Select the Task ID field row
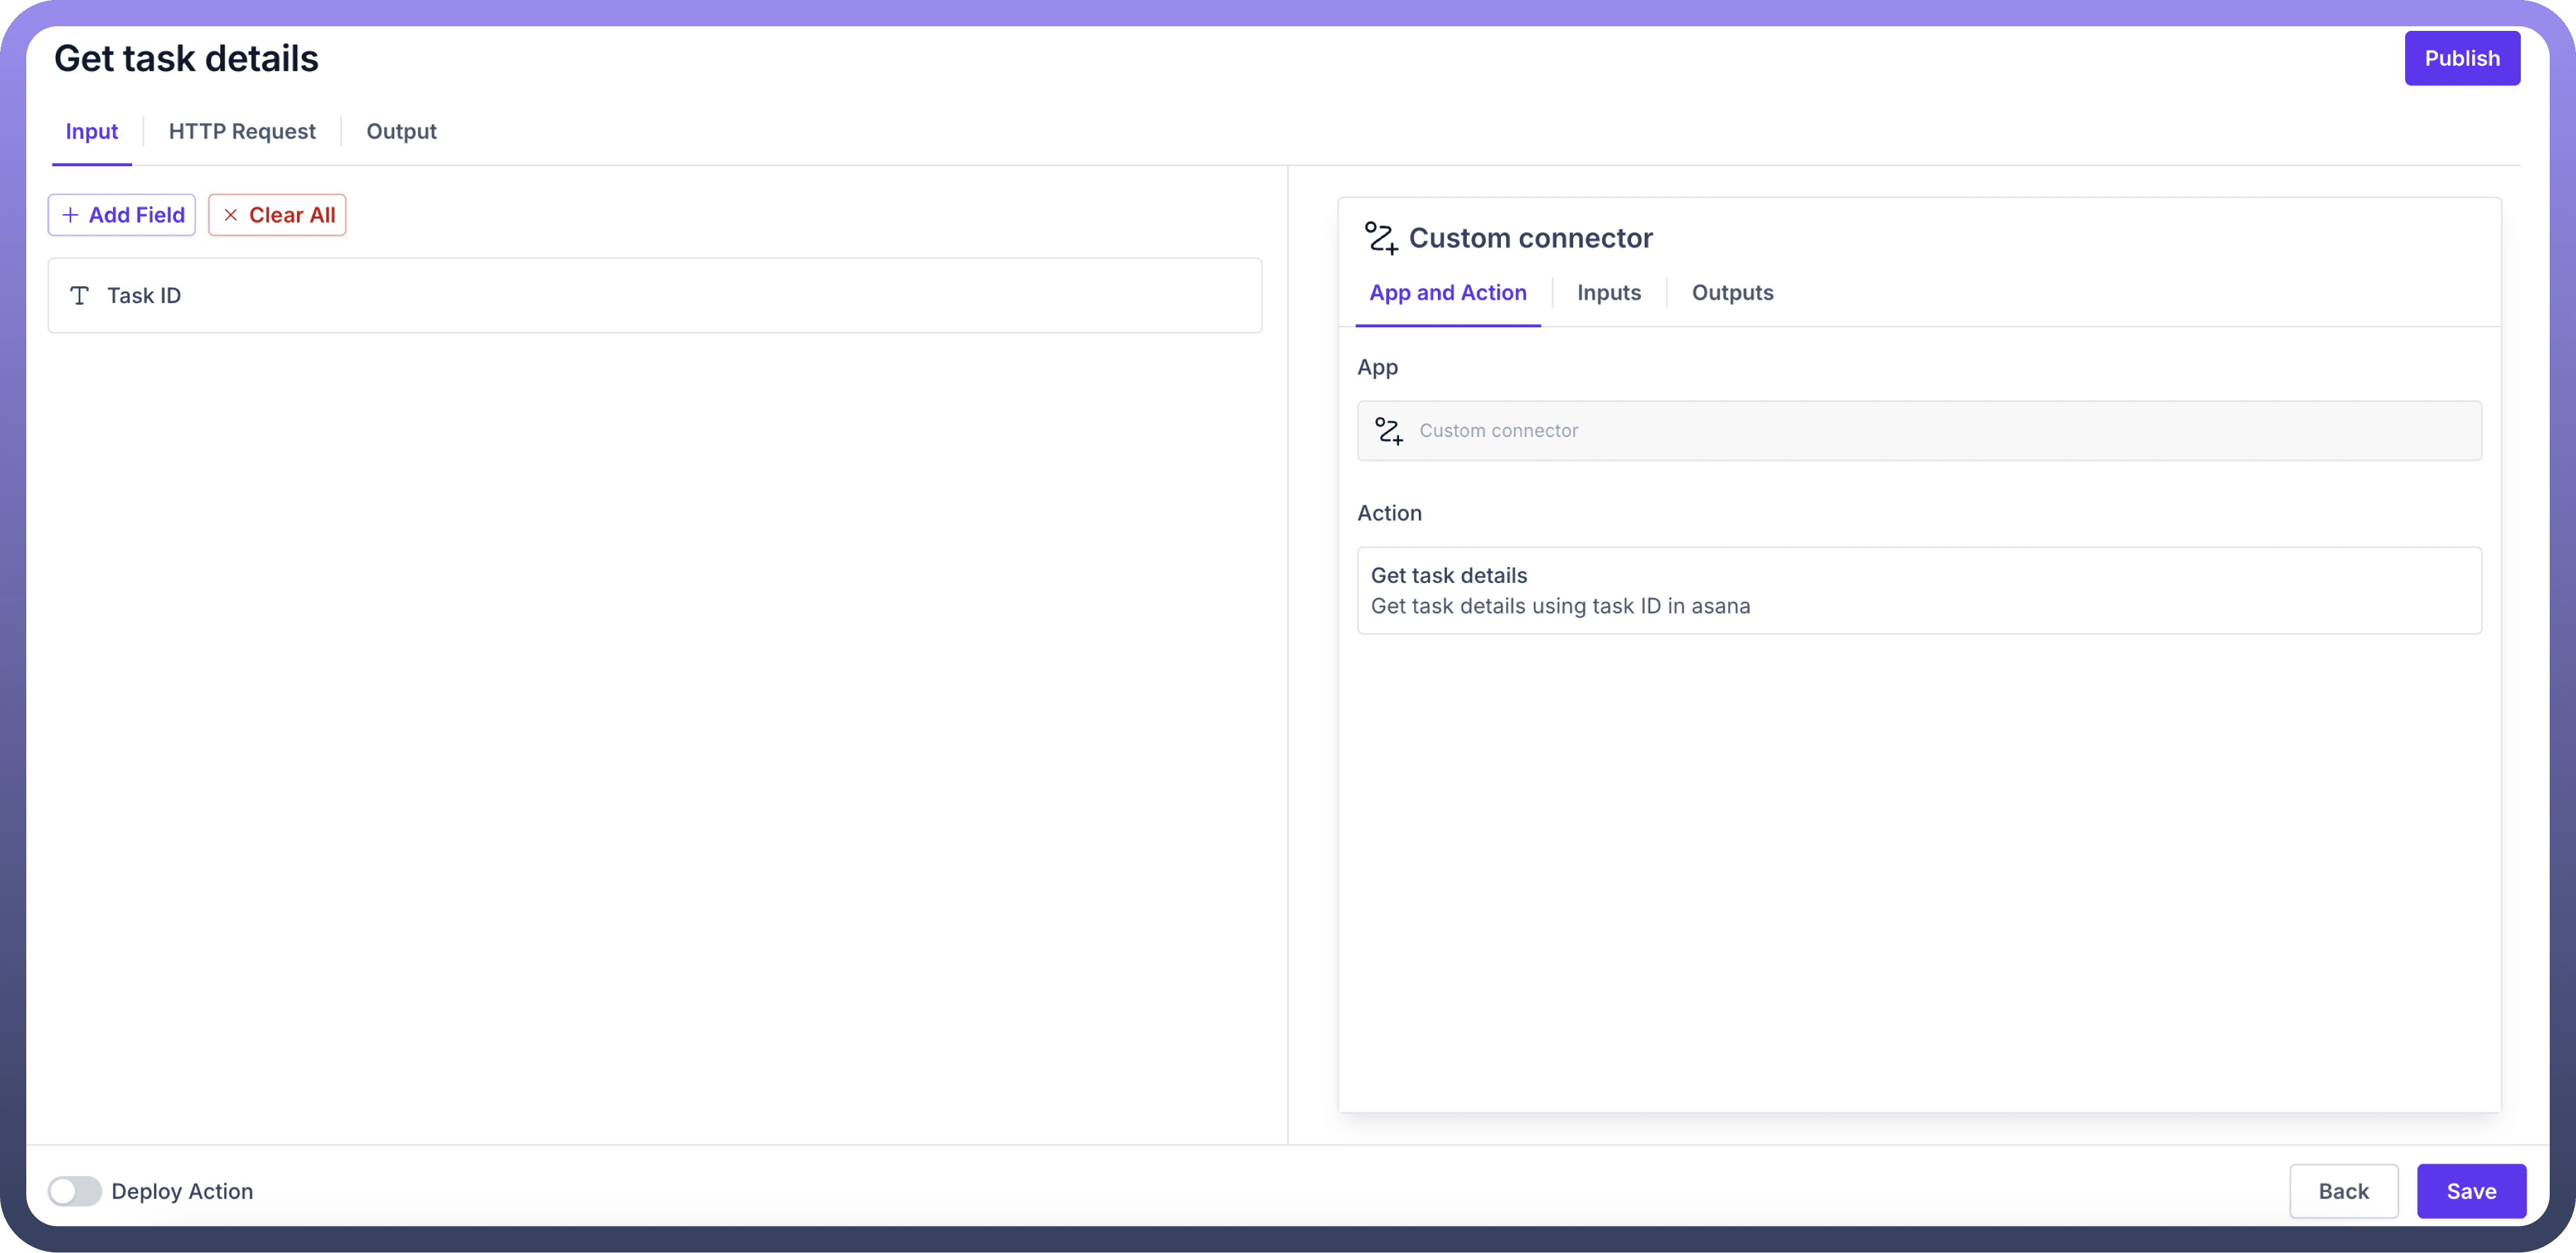Screen dimensions: 2576x1253 (x=655, y=295)
